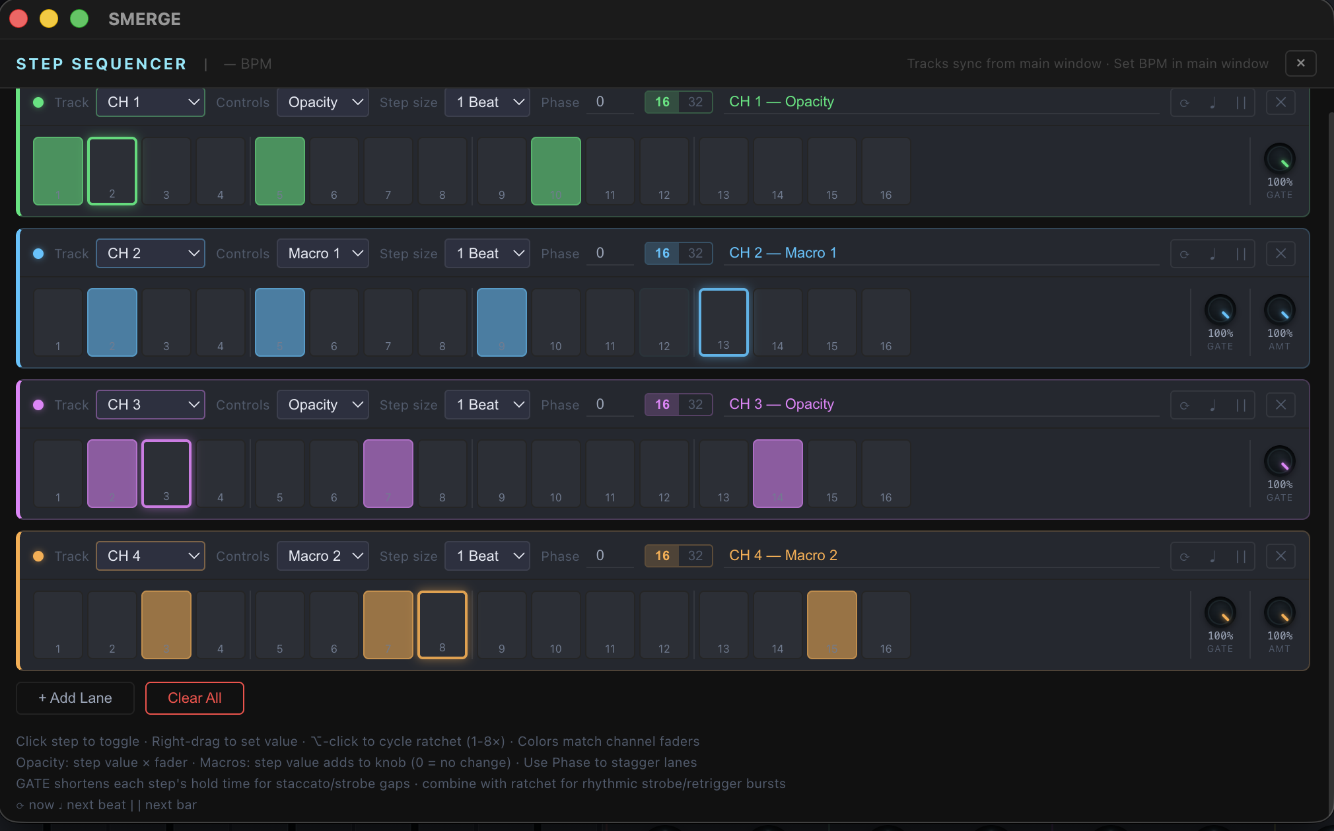Open Step size dropdown on CH 1 lane

point(487,102)
